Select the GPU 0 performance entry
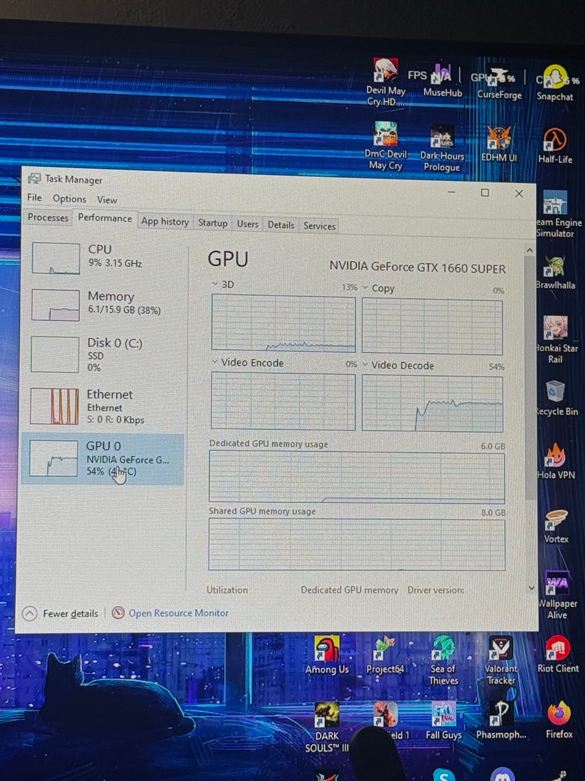 click(102, 459)
